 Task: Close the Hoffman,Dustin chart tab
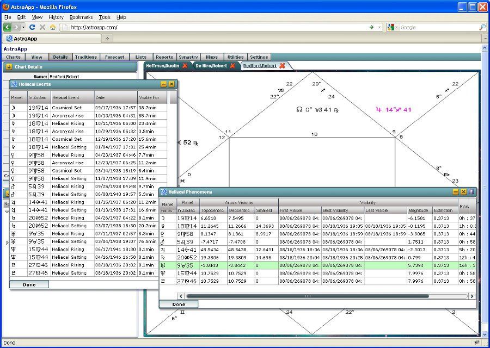pyautogui.click(x=185, y=66)
